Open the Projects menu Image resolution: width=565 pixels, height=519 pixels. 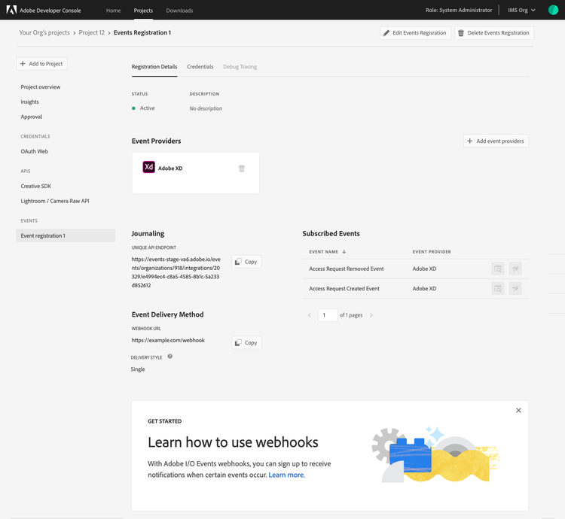point(143,11)
